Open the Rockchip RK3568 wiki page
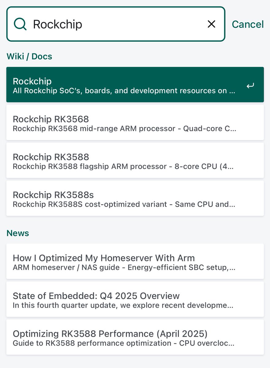The width and height of the screenshot is (270, 368). [135, 123]
